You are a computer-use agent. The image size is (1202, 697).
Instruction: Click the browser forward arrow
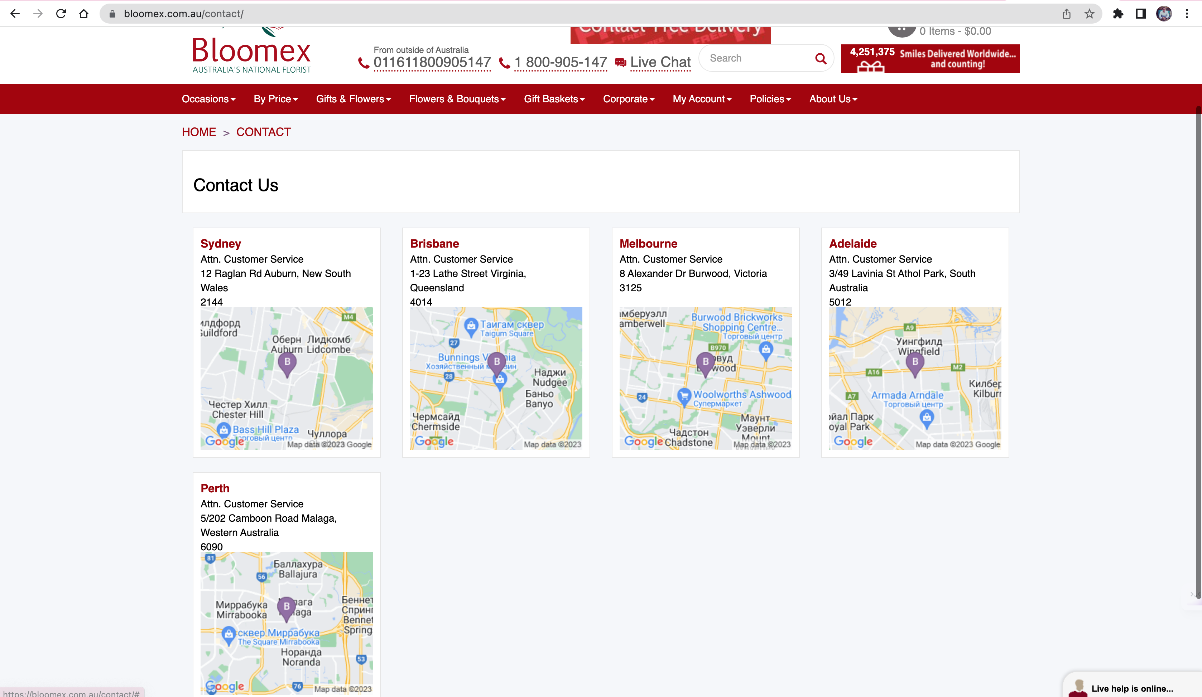coord(38,14)
